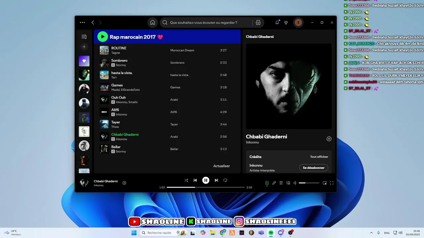Viewport: 424px width, 238px height.
Task: Go forward with the right arrow
Action: click(100, 22)
